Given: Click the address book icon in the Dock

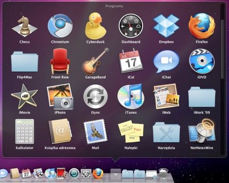Looking at the screenshot, I should pyautogui.click(x=14, y=173).
